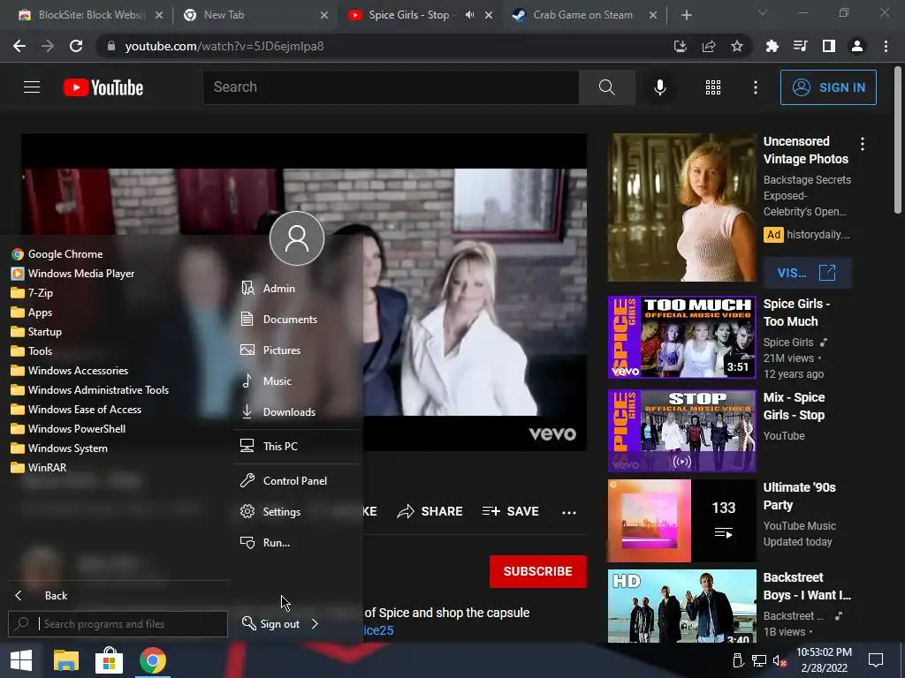Go back with the browser back arrow

click(19, 46)
